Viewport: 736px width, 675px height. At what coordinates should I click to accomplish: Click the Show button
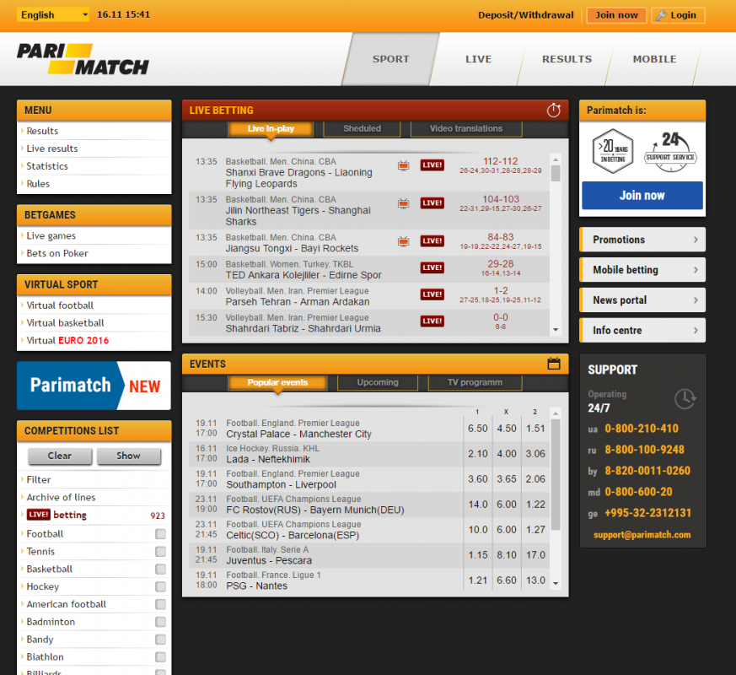(129, 456)
